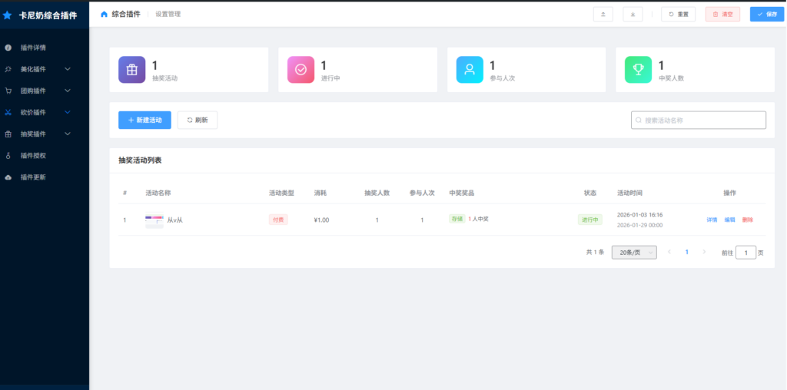Click the person icon on 参与人次 card
This screenshot has height=390, width=787.
[469, 70]
